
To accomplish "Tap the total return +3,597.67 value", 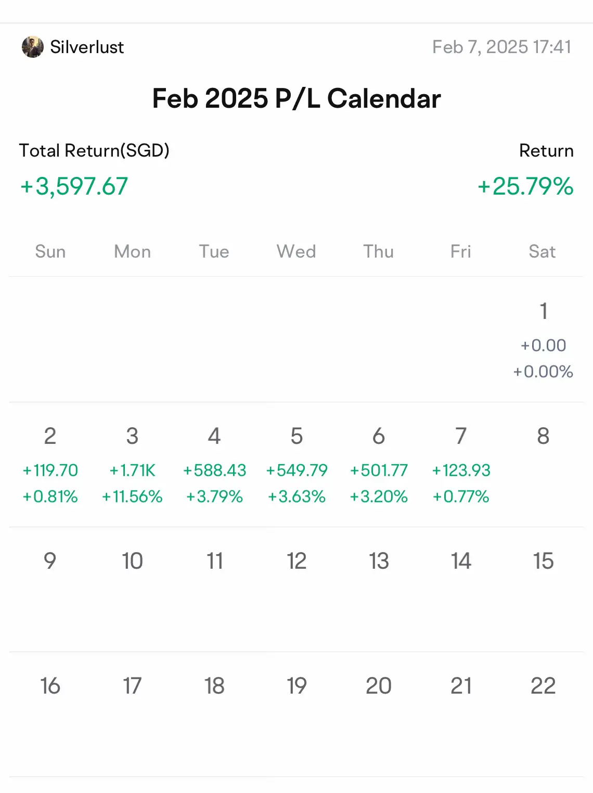I will (x=74, y=186).
